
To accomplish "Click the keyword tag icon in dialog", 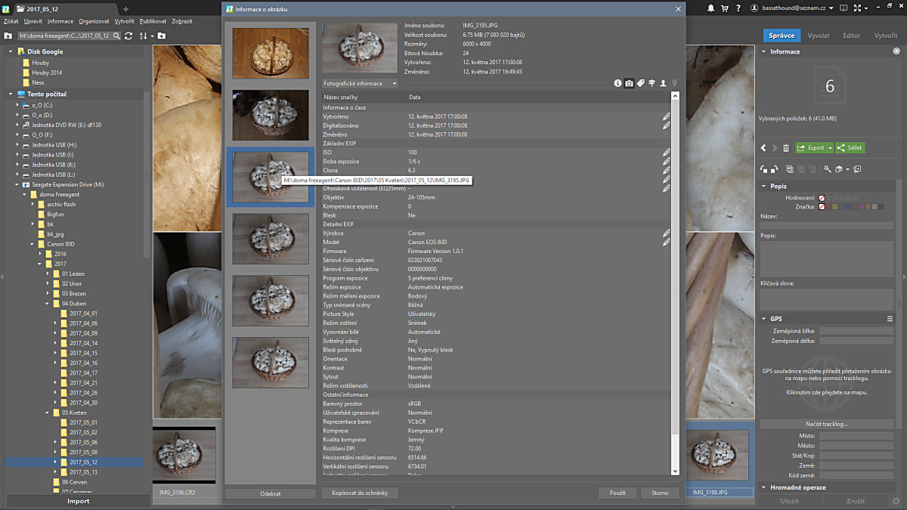I will tap(640, 83).
